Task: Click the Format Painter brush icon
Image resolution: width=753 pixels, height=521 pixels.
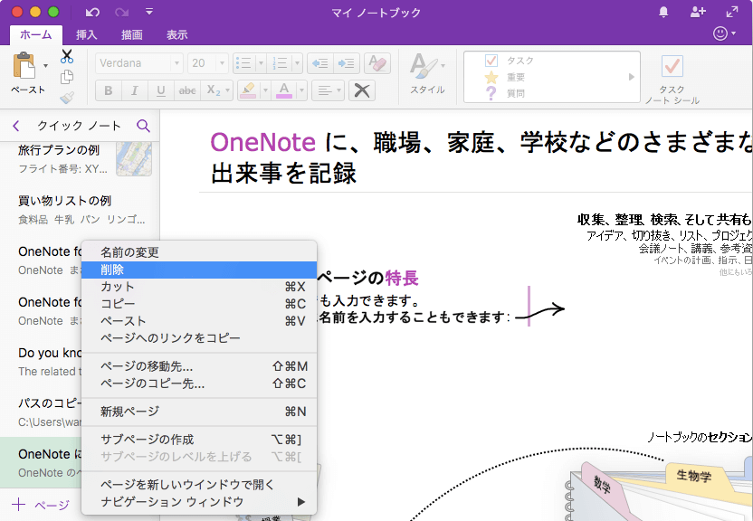Action: click(67, 98)
